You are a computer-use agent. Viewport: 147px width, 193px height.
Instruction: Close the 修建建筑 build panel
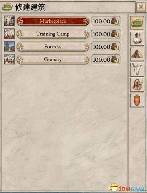(x=141, y=7)
